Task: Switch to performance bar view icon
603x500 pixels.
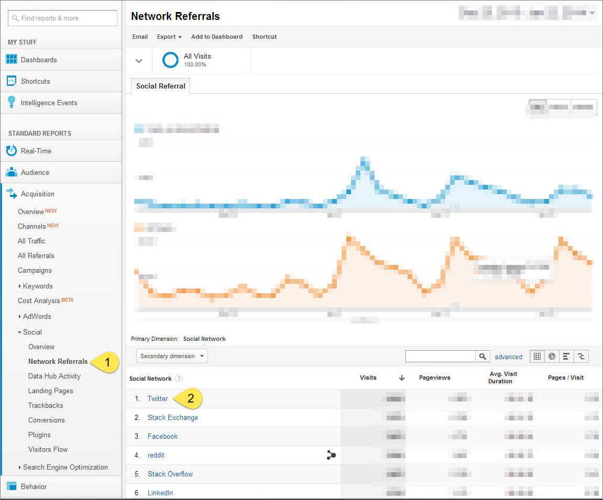Action: point(566,356)
